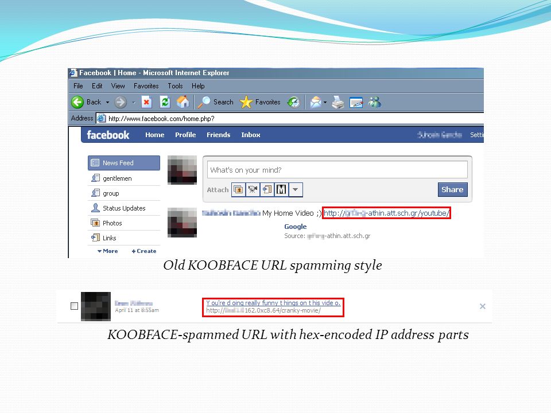Click the gentlemen list icon

[x=95, y=178]
